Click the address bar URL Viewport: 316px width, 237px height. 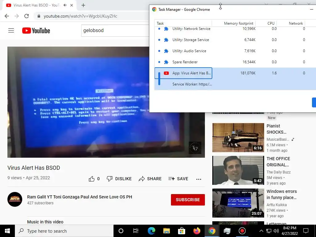[81, 16]
